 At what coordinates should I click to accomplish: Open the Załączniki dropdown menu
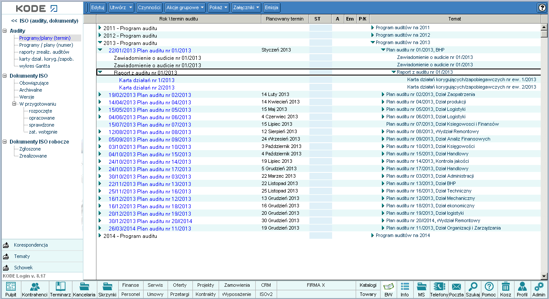pos(247,7)
